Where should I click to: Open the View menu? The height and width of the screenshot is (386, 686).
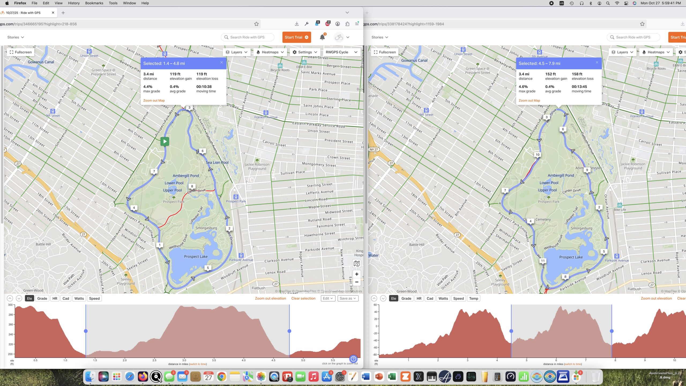point(58,3)
